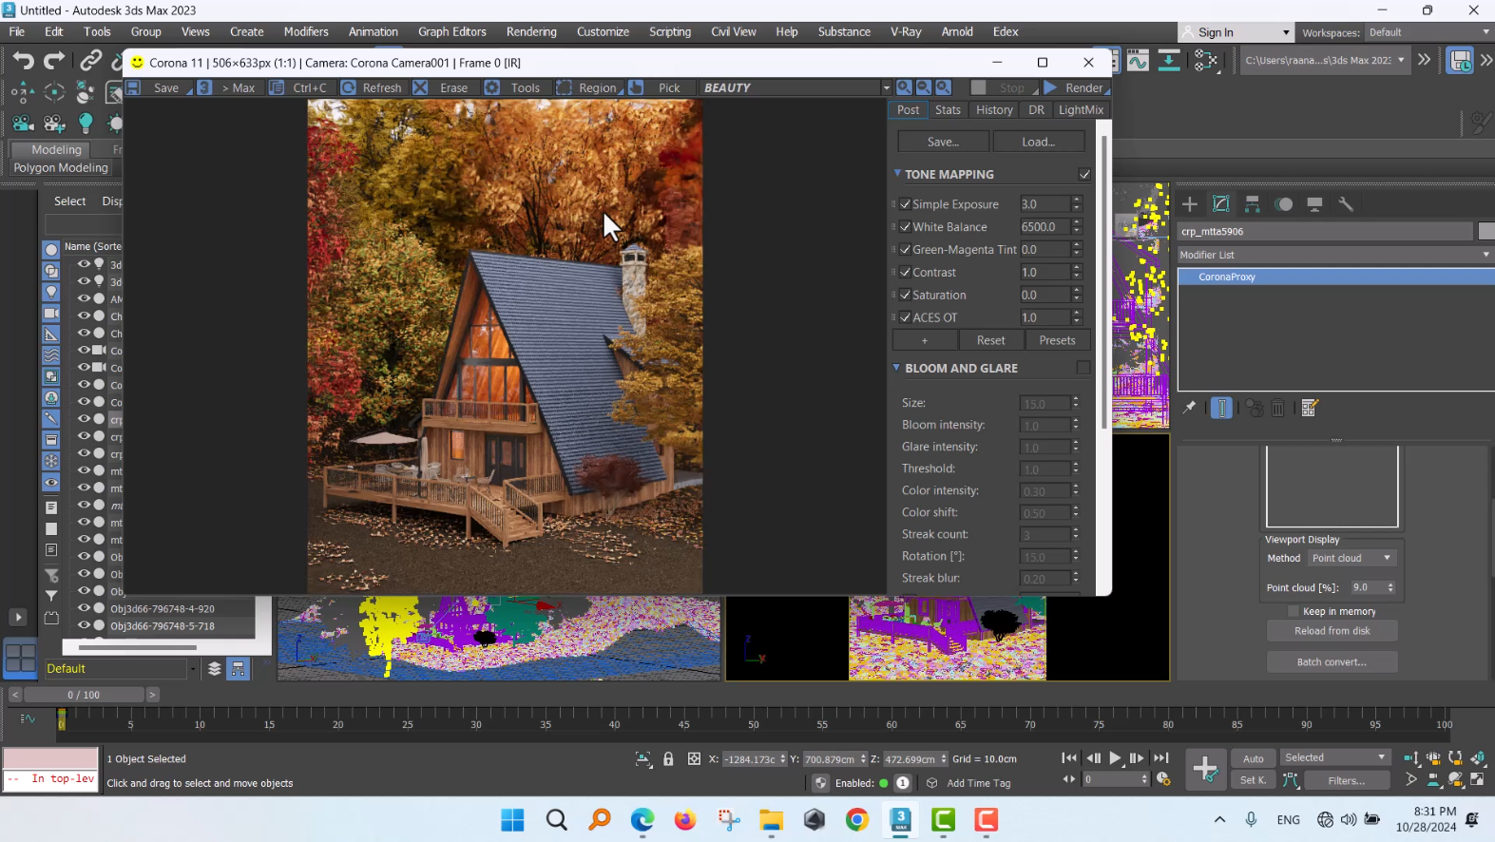Click the Pin Stack icon
The height and width of the screenshot is (842, 1495).
(x=1189, y=408)
